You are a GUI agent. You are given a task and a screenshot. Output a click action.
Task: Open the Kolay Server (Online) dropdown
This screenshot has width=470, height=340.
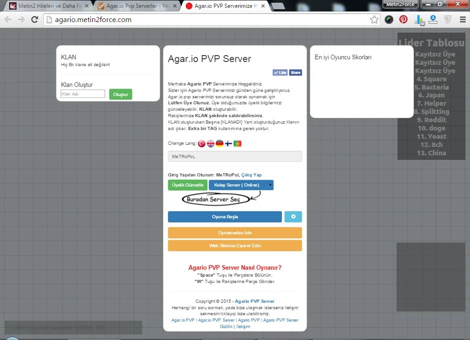coord(241,185)
